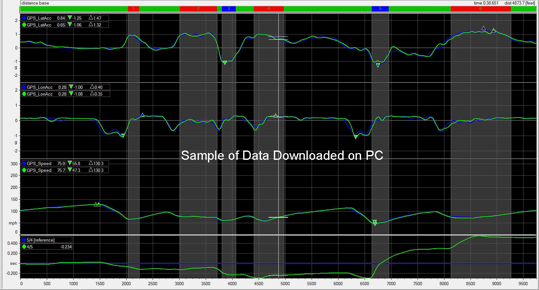Screen dimensions: 539x290
Task: Click the 75.0 GPS_Speed value
Action: [x=61, y=163]
